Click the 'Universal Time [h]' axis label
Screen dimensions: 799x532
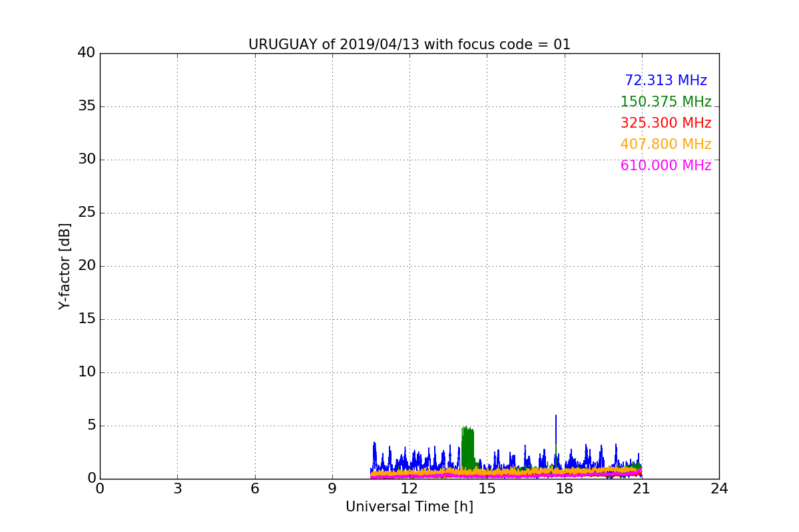pyautogui.click(x=409, y=507)
